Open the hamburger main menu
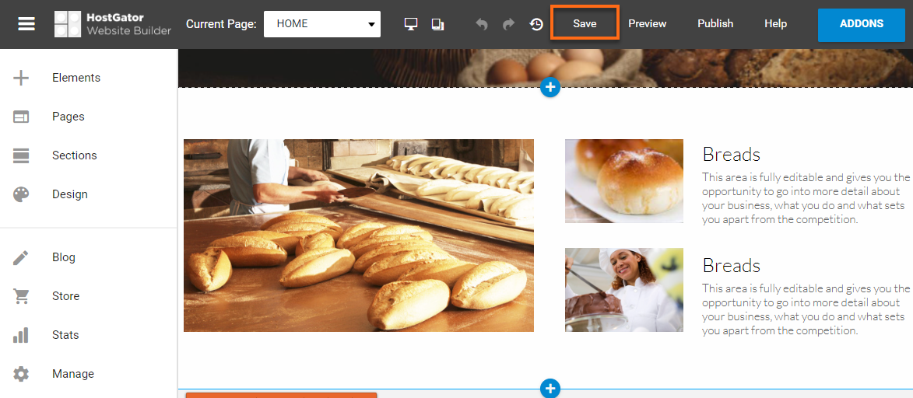913x398 pixels. pyautogui.click(x=26, y=24)
